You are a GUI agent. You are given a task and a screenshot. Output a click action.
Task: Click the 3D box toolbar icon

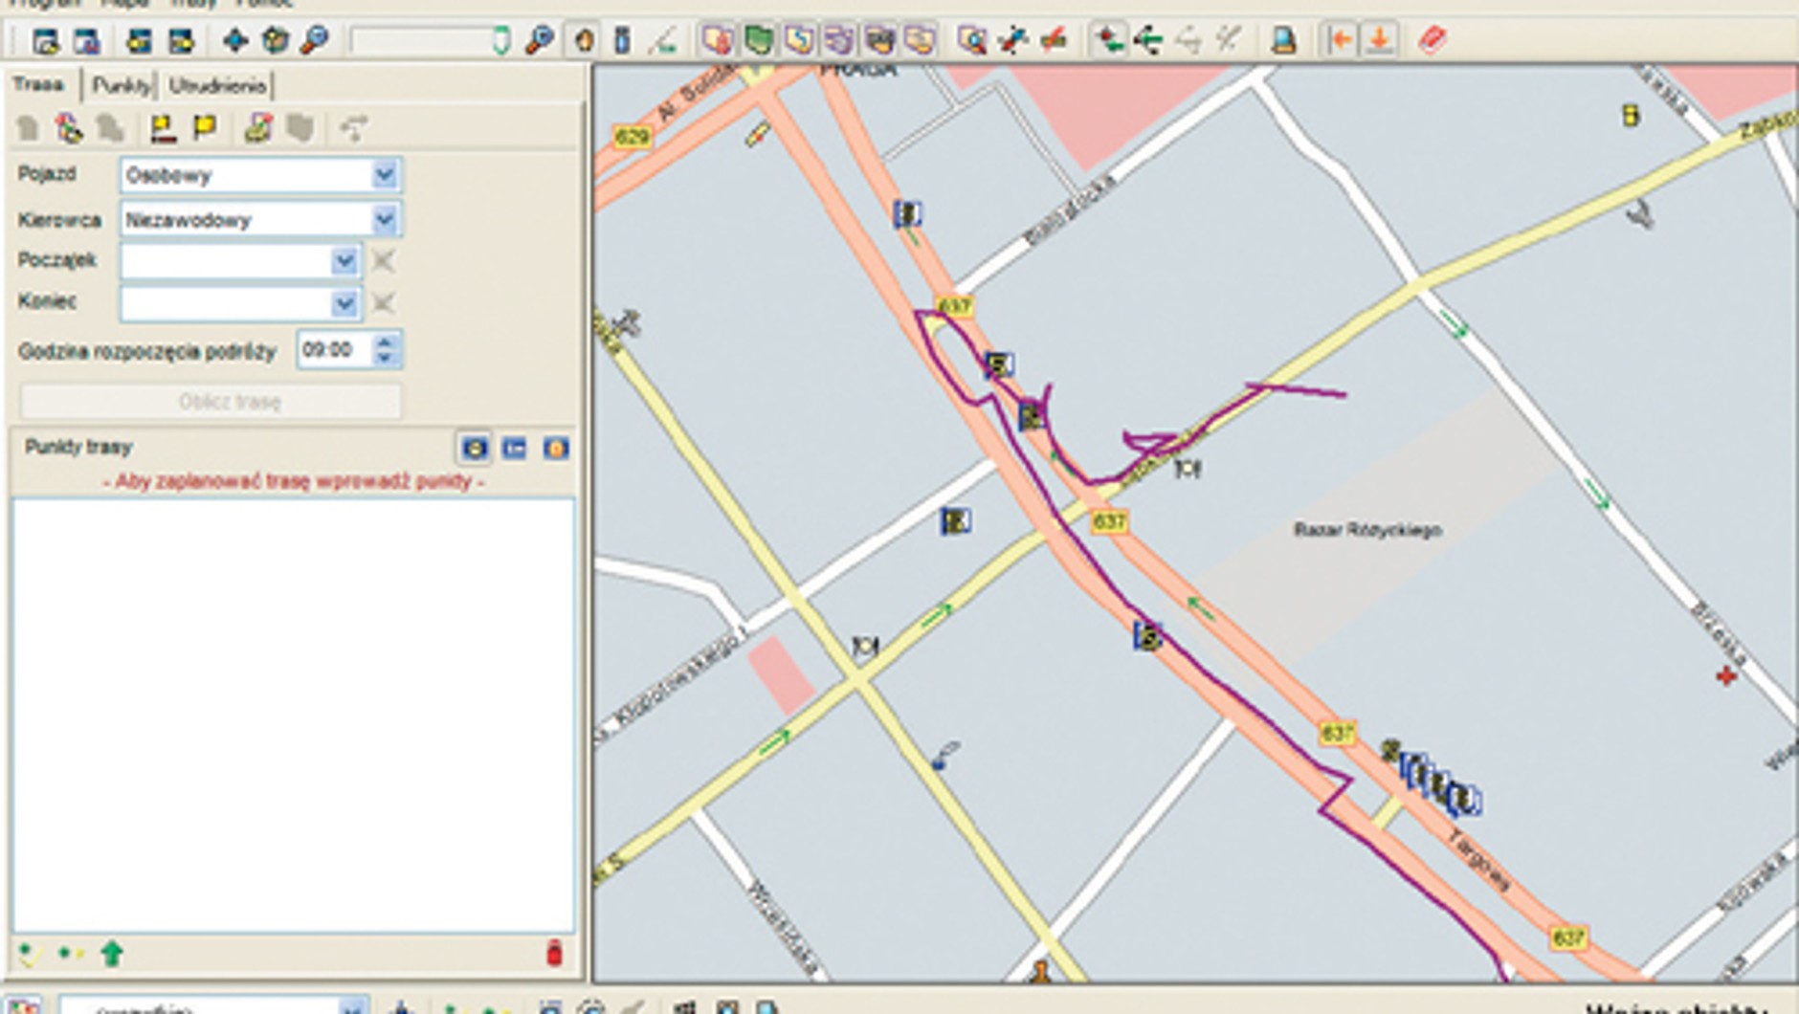276,40
